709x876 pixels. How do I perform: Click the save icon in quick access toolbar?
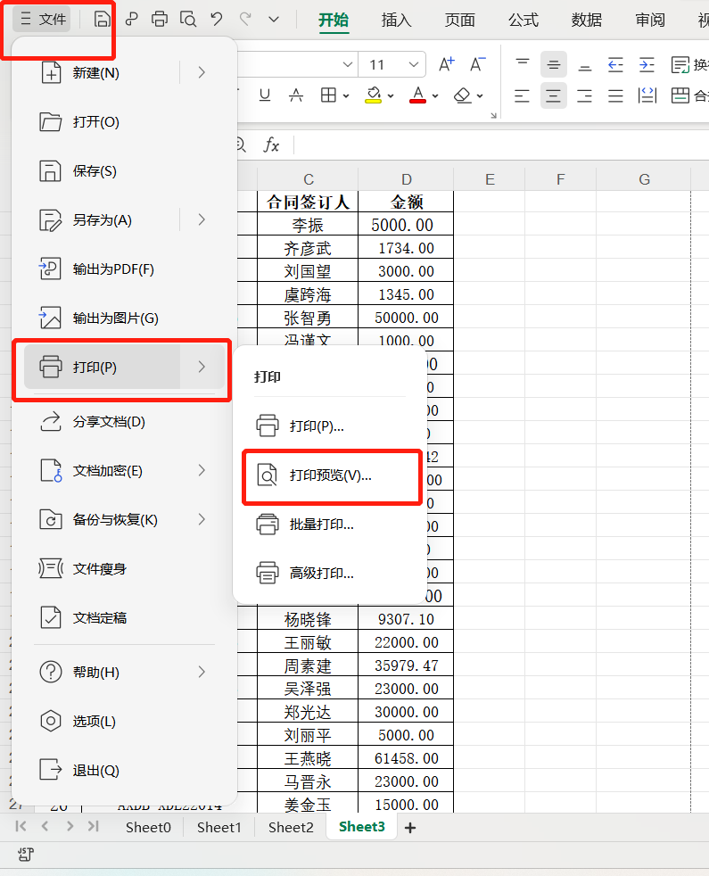pos(102,19)
